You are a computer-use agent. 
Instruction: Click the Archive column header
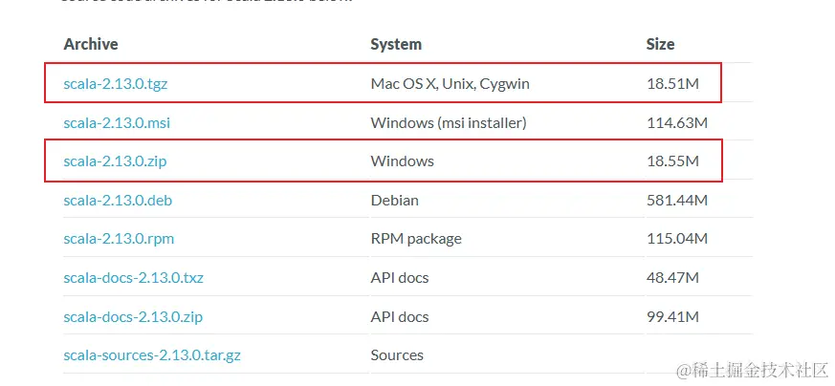pos(91,44)
